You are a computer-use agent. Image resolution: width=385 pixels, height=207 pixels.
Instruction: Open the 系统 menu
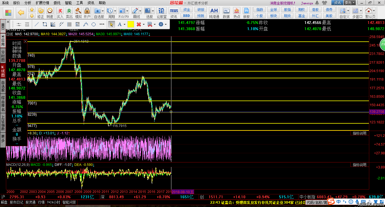[5, 3]
